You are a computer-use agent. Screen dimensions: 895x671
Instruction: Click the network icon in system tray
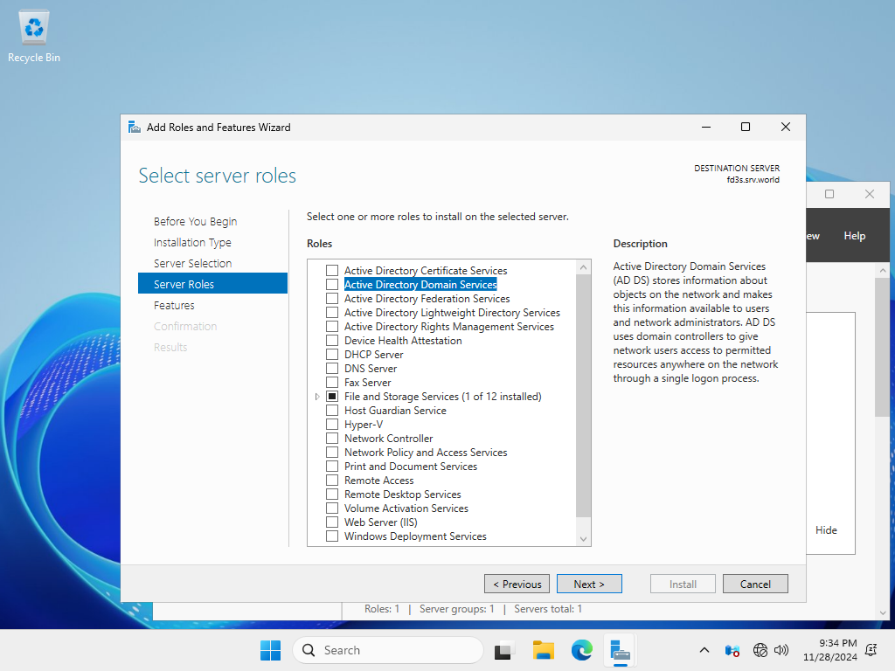pyautogui.click(x=760, y=650)
